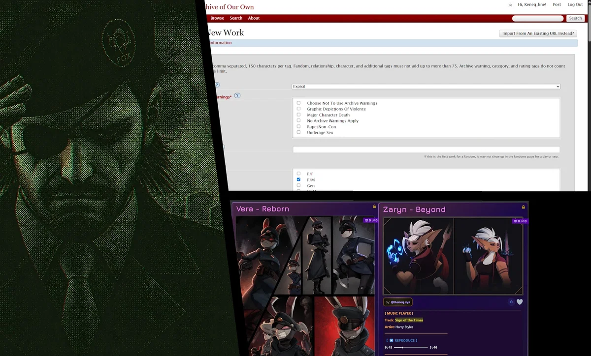The image size is (591, 356).
Task: Click the Archive of Our Own site title
Action: tap(229, 7)
